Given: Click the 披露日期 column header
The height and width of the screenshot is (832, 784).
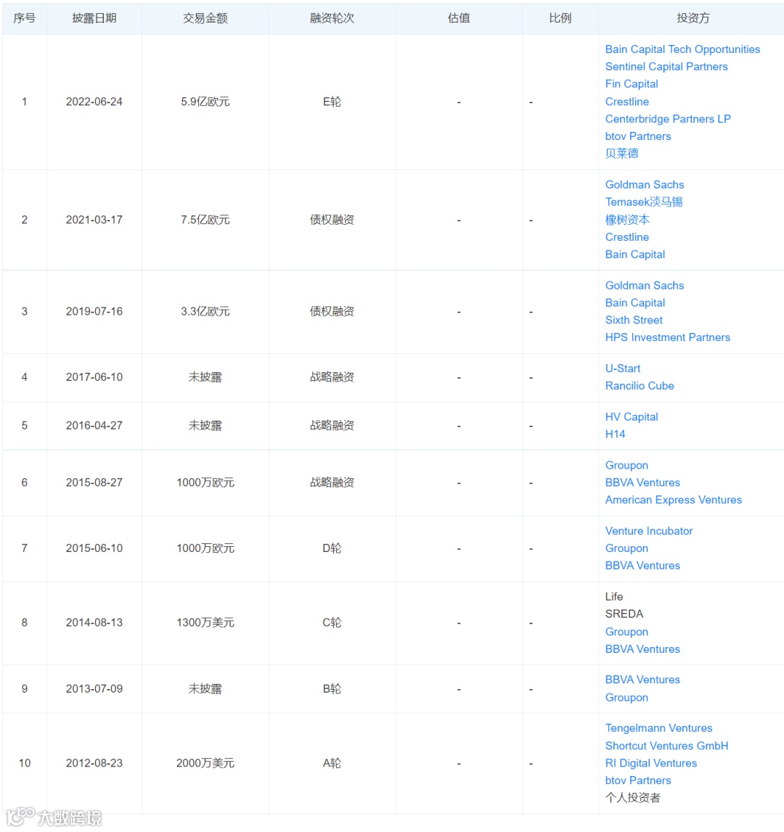Looking at the screenshot, I should point(94,19).
